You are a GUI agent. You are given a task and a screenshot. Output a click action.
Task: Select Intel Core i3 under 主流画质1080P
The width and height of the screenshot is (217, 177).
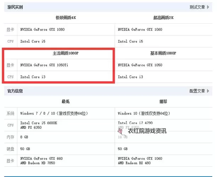(x=33, y=77)
